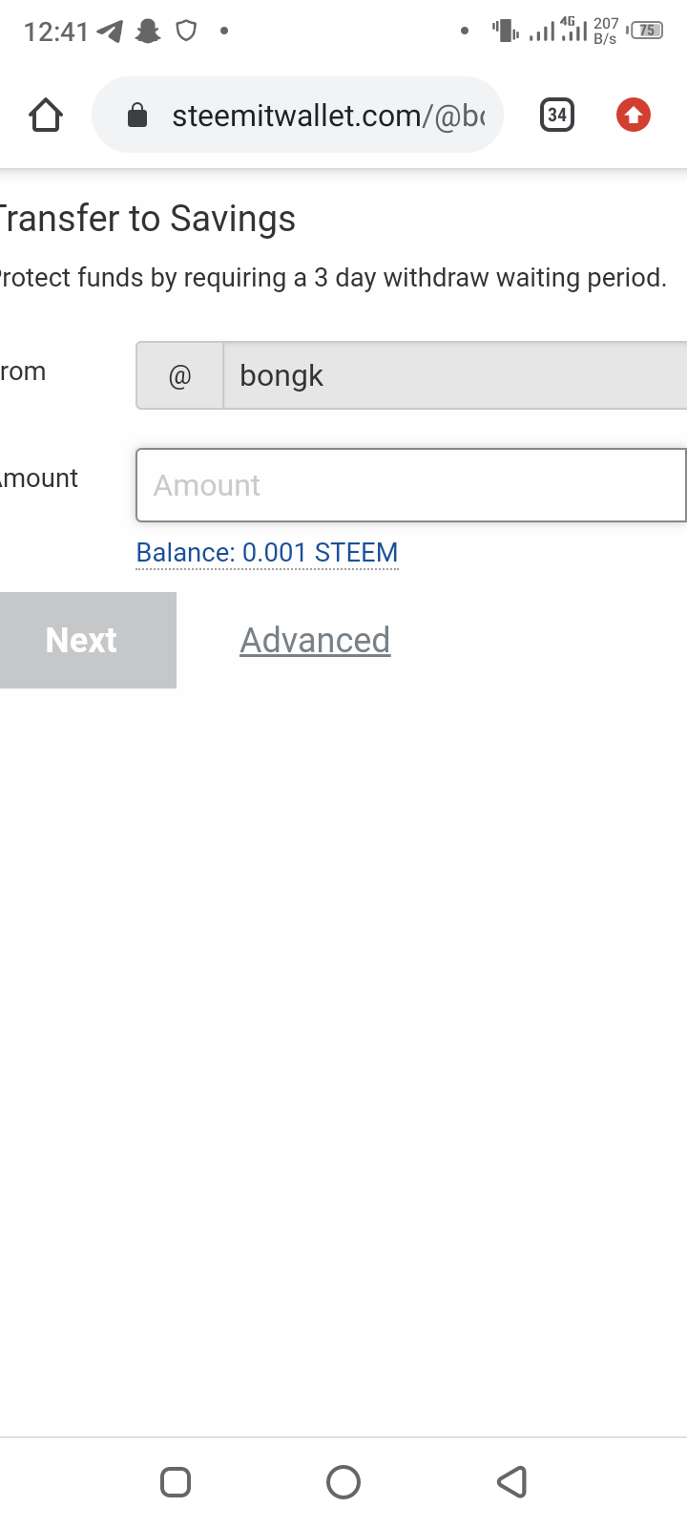Tap the battery indicator icon
687x1528 pixels.
(645, 31)
